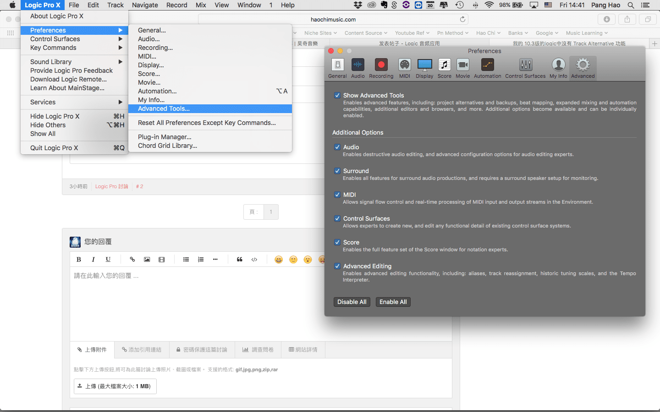The height and width of the screenshot is (412, 660).
Task: Click the bold formatting icon in reply editor
Action: click(79, 260)
